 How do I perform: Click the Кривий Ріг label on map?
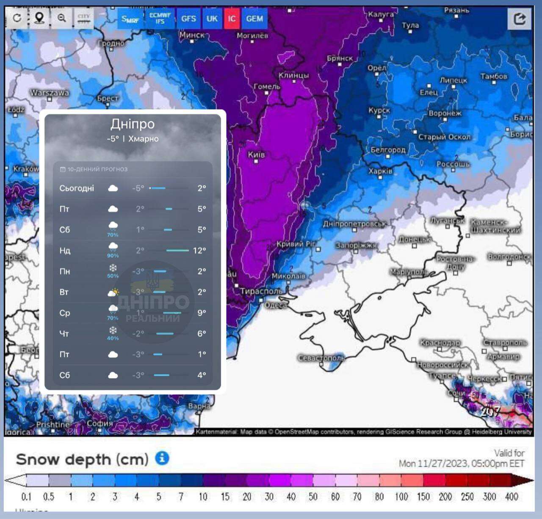point(296,244)
